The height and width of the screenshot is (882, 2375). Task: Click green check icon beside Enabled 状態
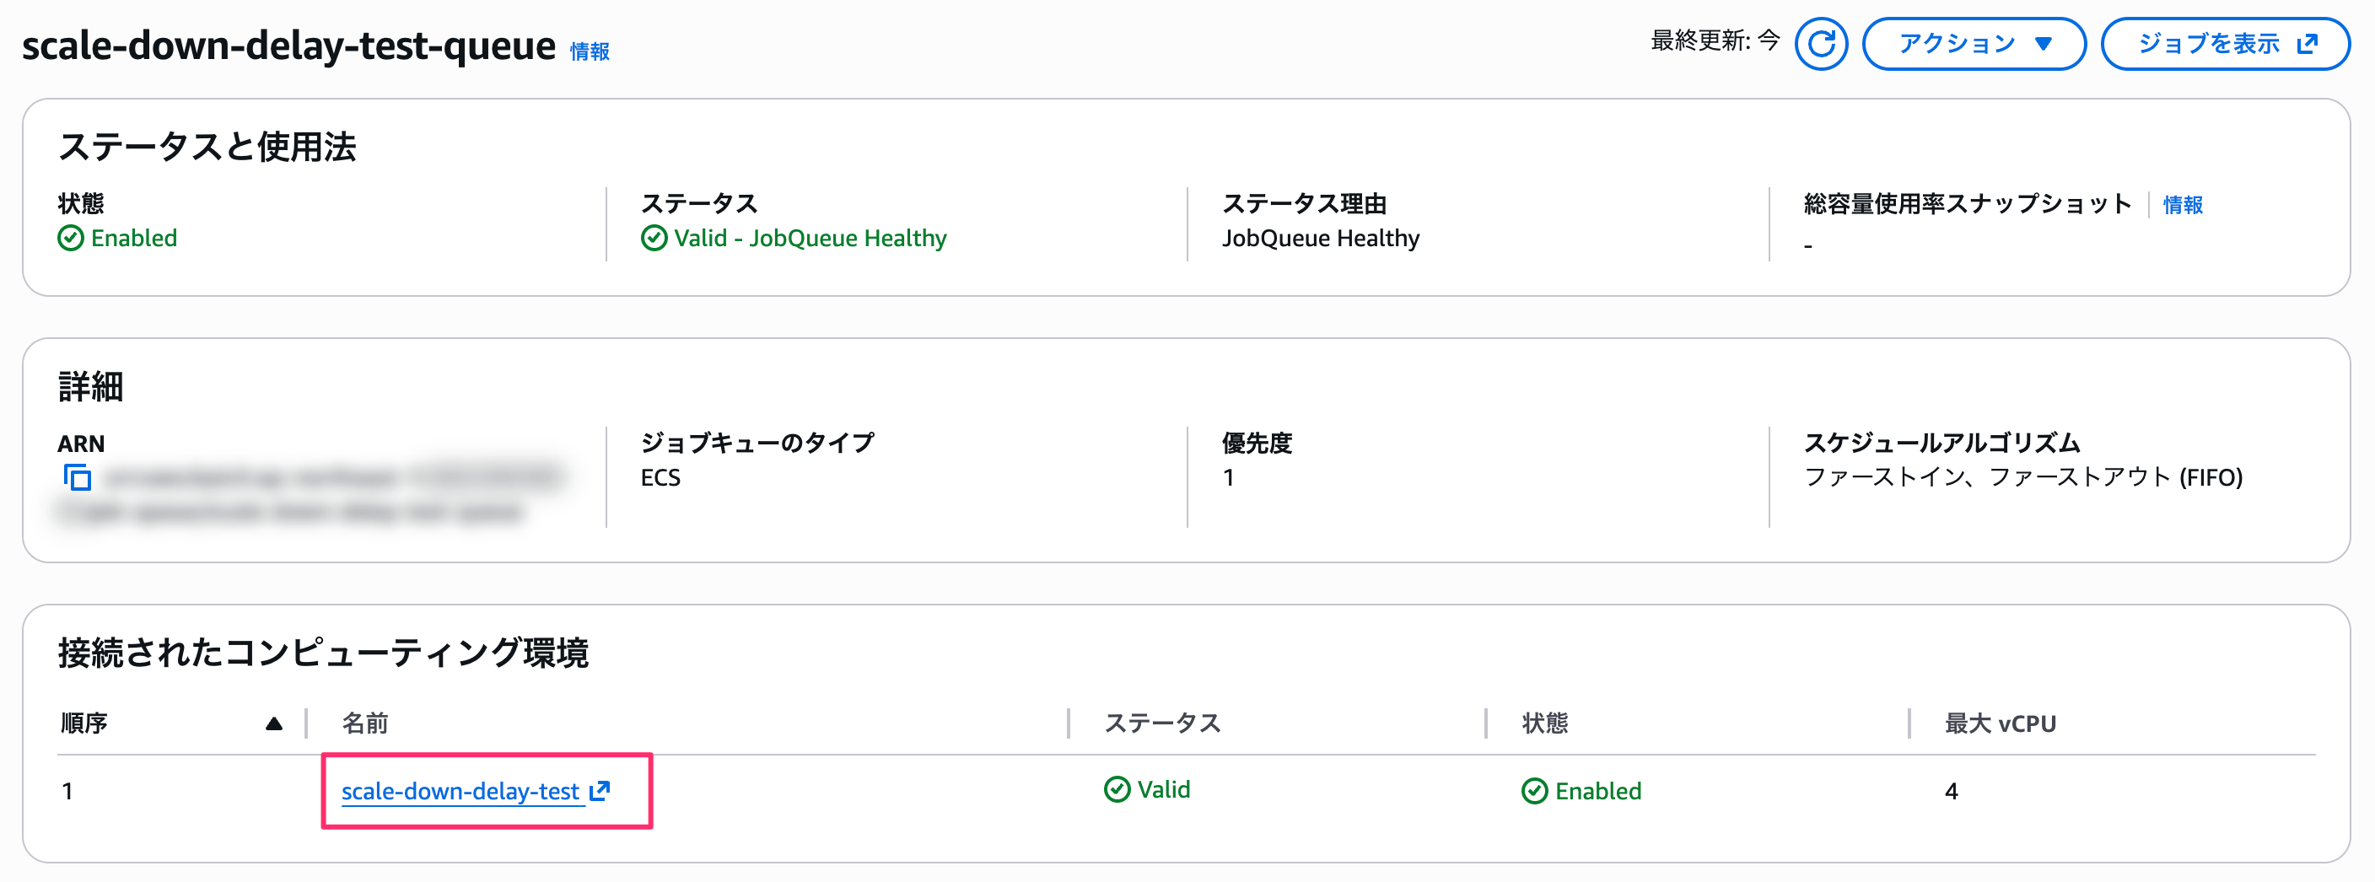pos(71,238)
